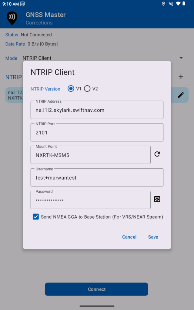Open the Mode dropdown arrow
Viewport: 194px width, 310px height.
point(181,58)
